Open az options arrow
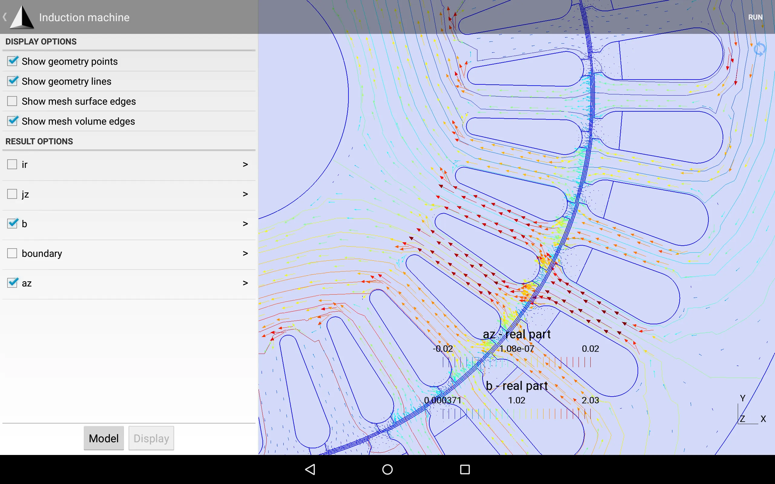Image resolution: width=775 pixels, height=484 pixels. click(x=245, y=283)
